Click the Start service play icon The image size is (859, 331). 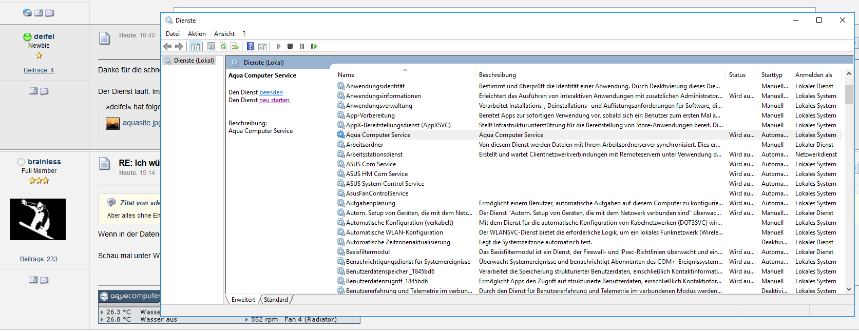(x=279, y=47)
